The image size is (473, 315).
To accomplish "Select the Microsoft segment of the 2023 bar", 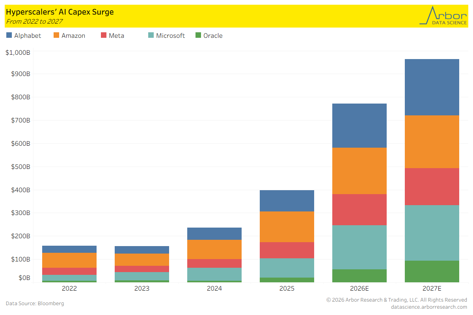I will pyautogui.click(x=142, y=276).
